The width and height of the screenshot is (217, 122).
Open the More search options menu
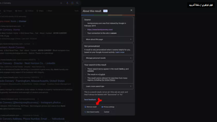[x=49, y=11]
